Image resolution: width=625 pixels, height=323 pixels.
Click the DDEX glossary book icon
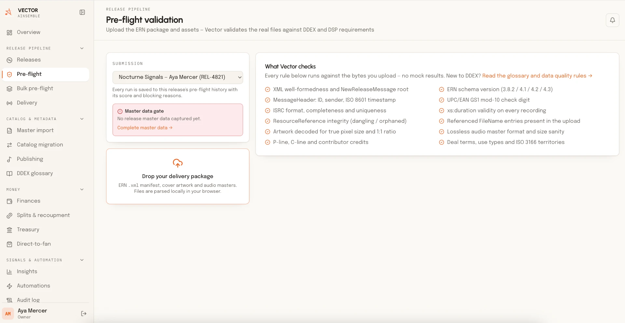[x=9, y=174]
